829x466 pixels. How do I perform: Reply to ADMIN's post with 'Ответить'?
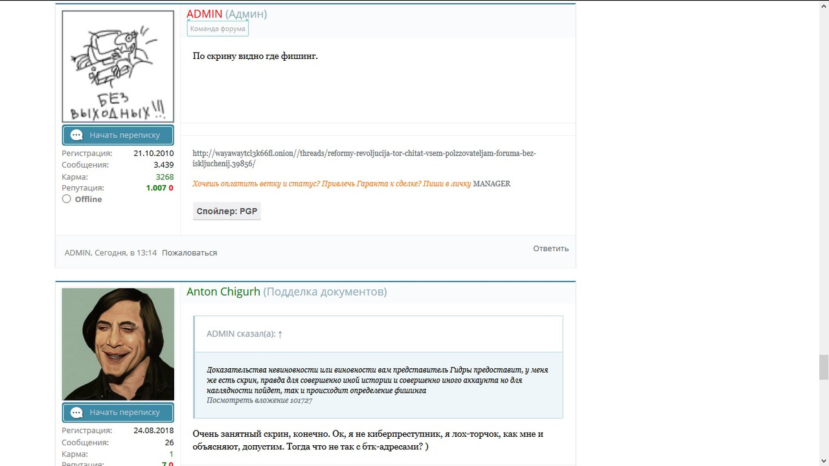[x=551, y=249]
